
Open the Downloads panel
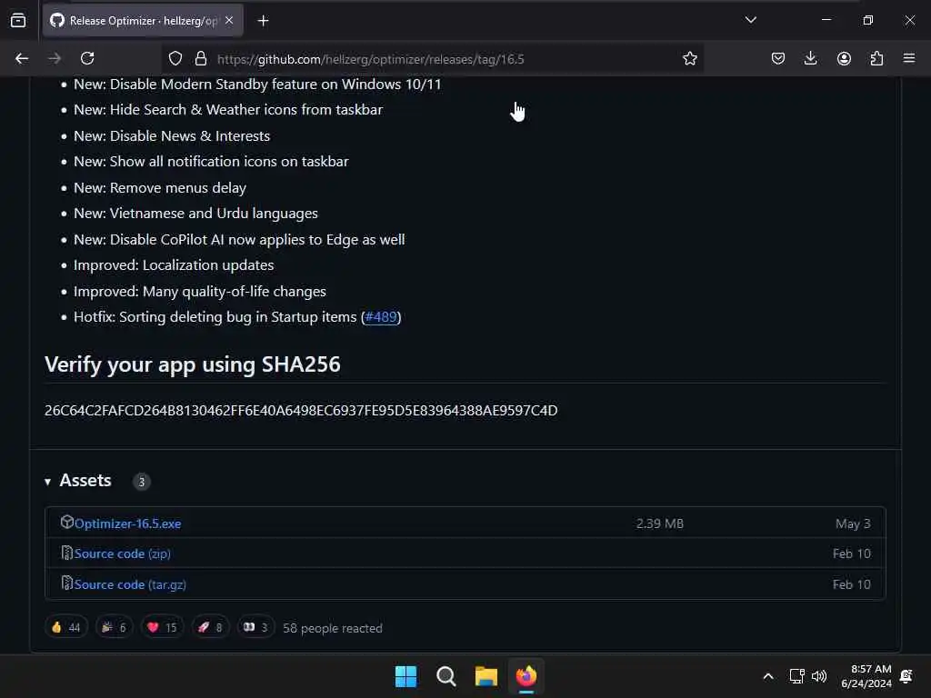tap(810, 58)
